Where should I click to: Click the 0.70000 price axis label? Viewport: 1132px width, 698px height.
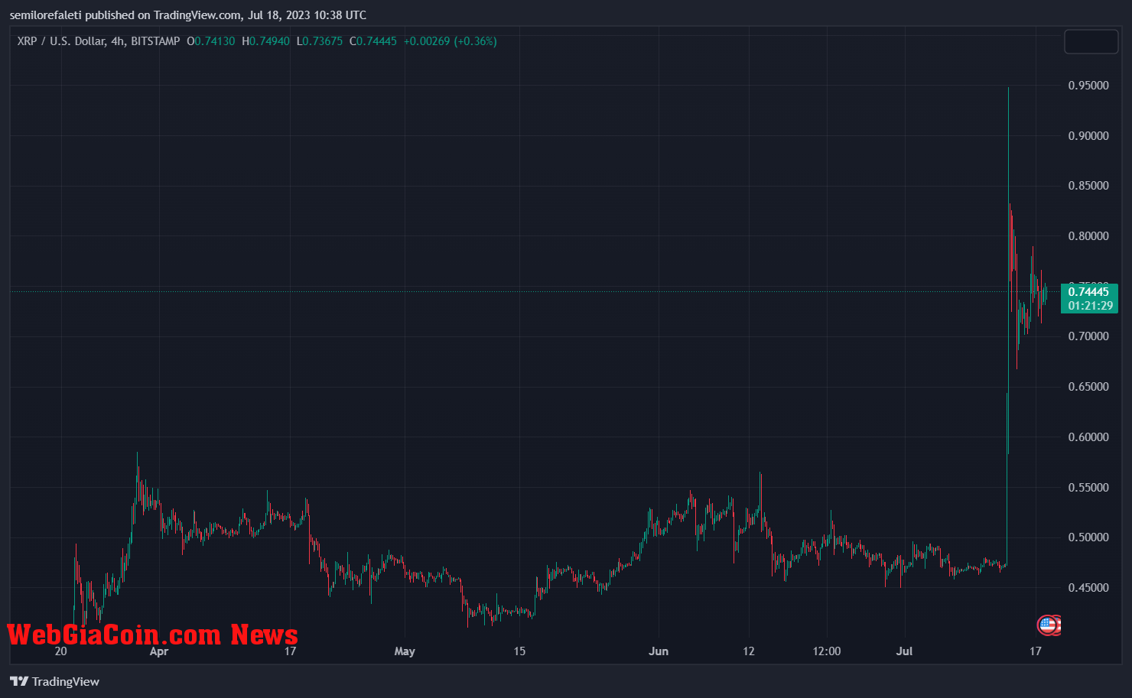[x=1088, y=336]
